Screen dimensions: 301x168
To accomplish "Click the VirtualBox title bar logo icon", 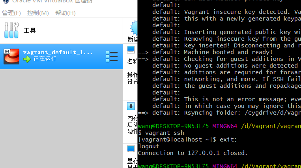I will pyautogui.click(x=6, y=2).
